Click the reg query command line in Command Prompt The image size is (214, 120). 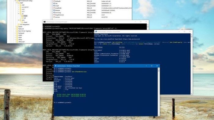click(79, 28)
